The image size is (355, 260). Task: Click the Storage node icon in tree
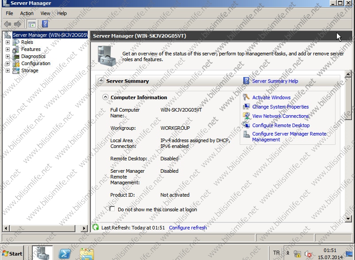(16, 70)
